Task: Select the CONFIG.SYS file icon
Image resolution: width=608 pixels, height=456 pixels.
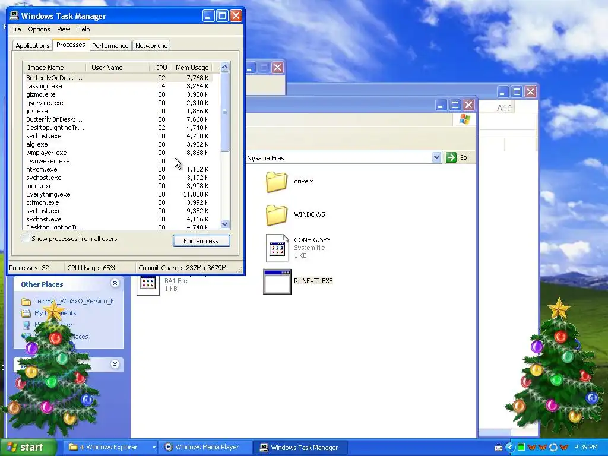Action: 277,248
